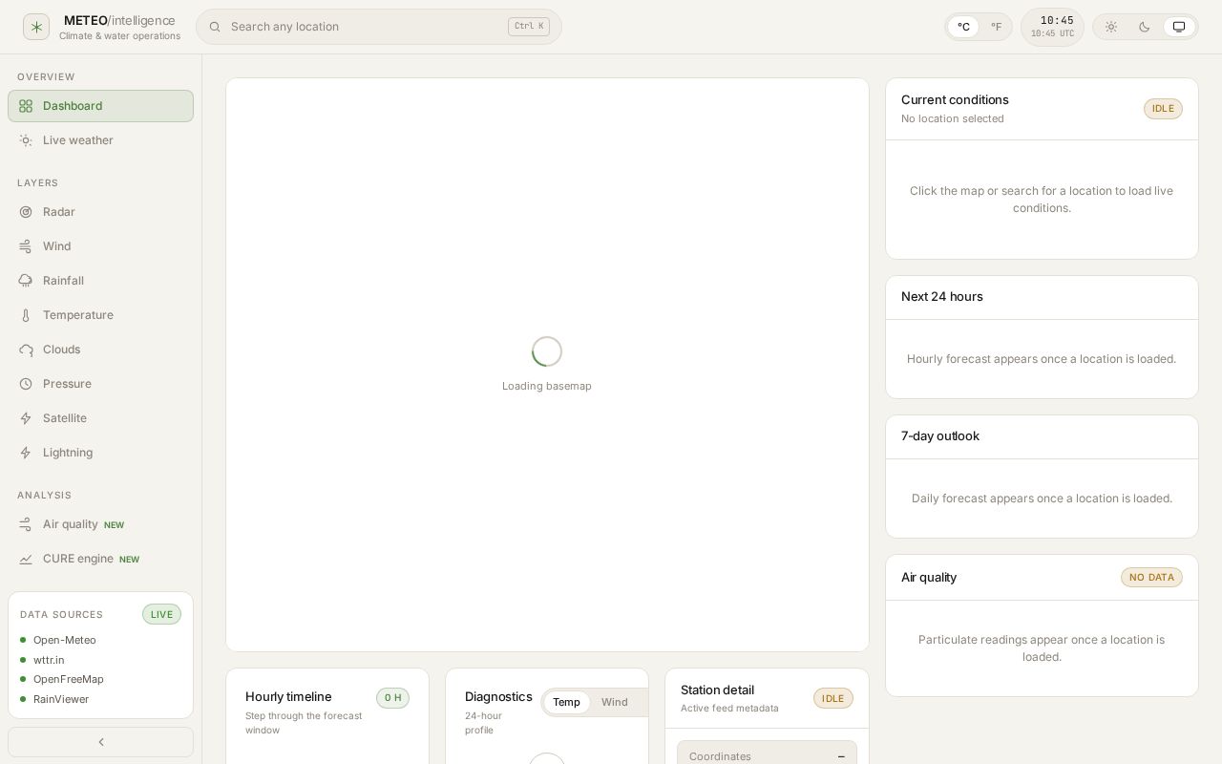
Task: Click the Loading basemap spinner
Action: click(547, 351)
